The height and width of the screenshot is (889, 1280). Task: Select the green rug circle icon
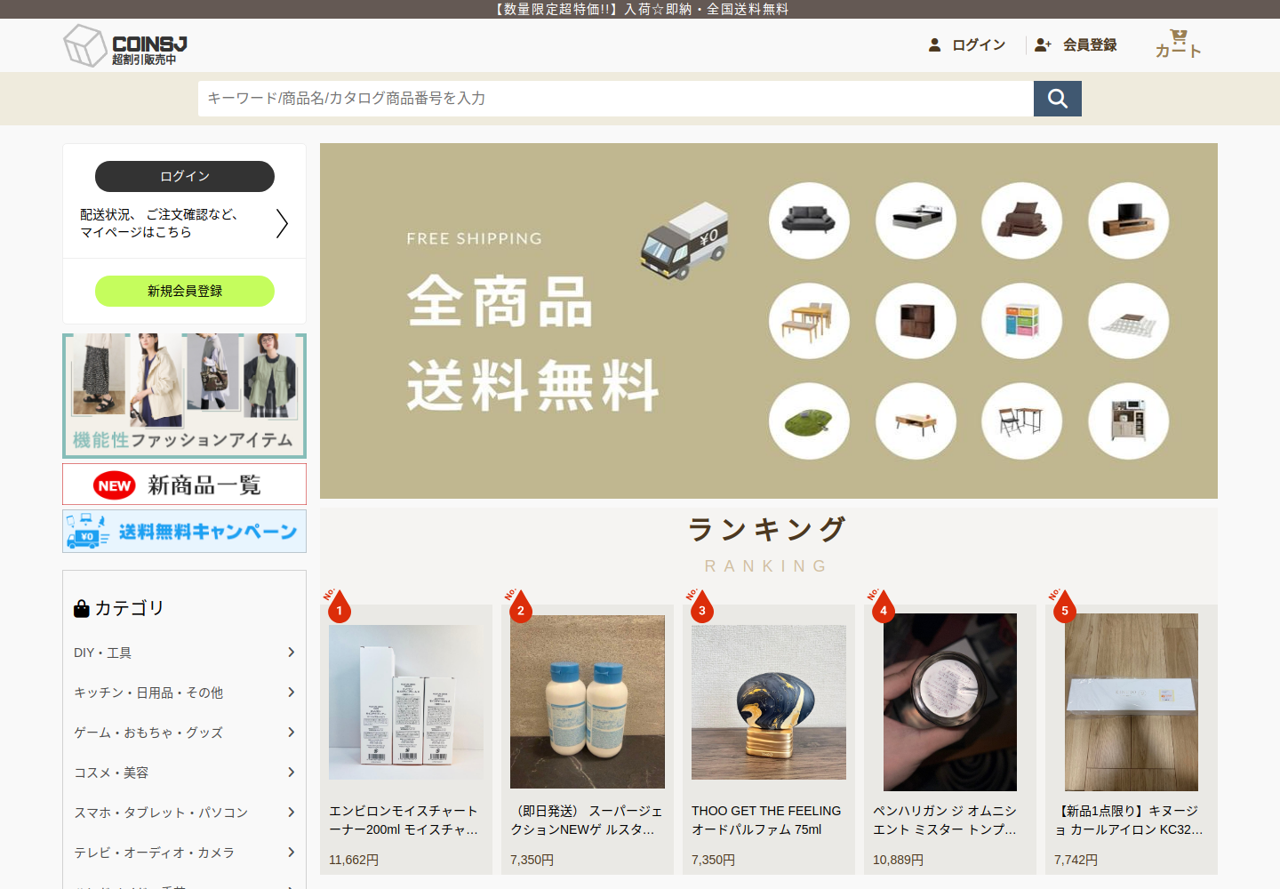809,421
